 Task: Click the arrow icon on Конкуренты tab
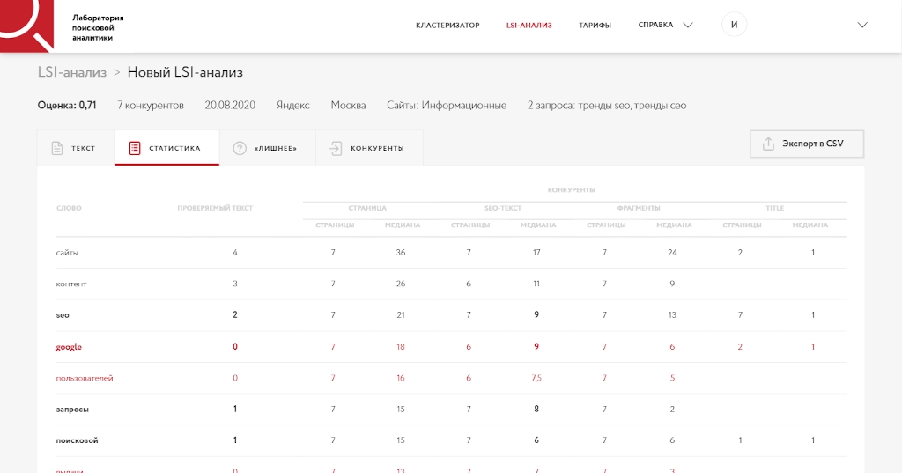[x=336, y=148]
